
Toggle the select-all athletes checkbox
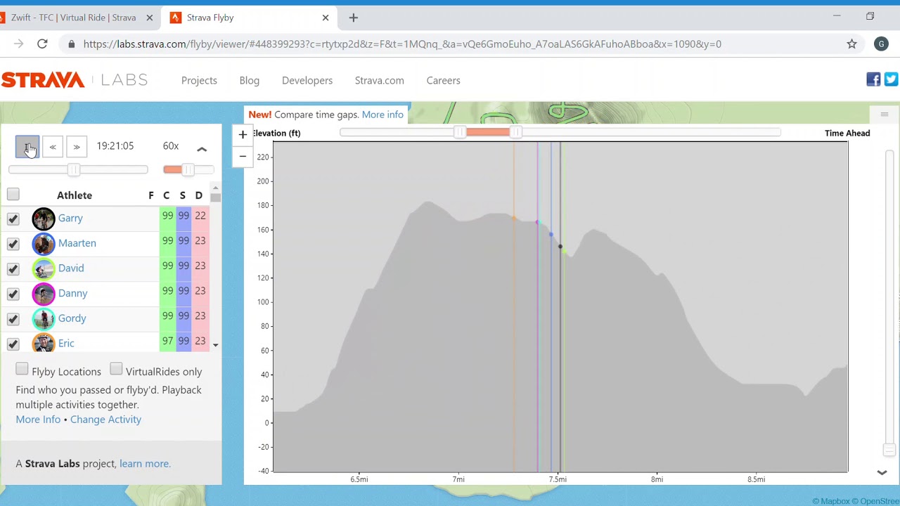click(13, 195)
